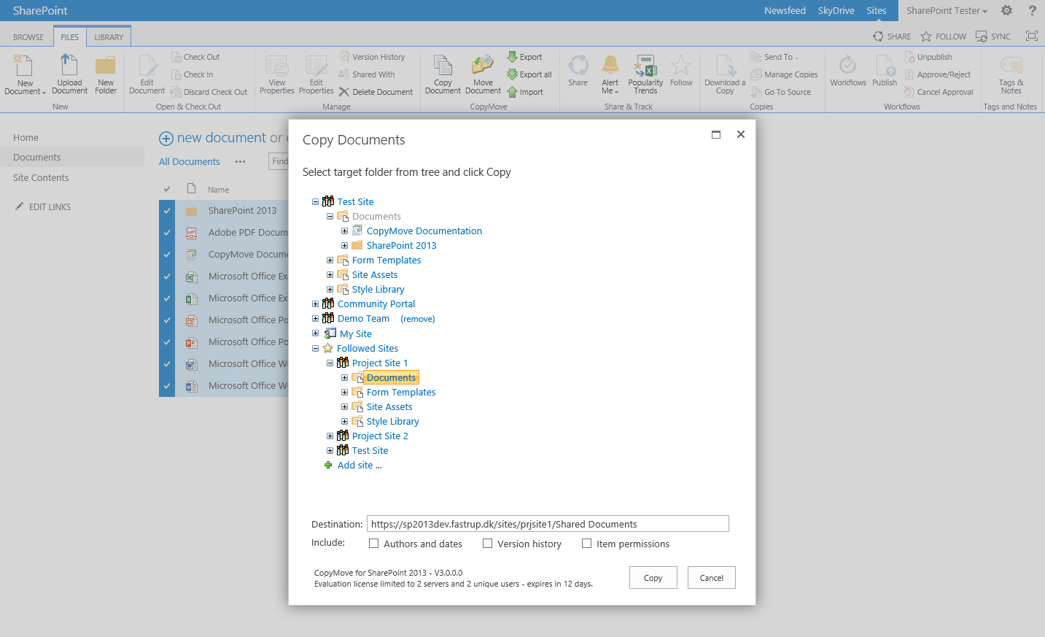Click the new document plus link
The image size is (1045, 637).
pos(213,138)
